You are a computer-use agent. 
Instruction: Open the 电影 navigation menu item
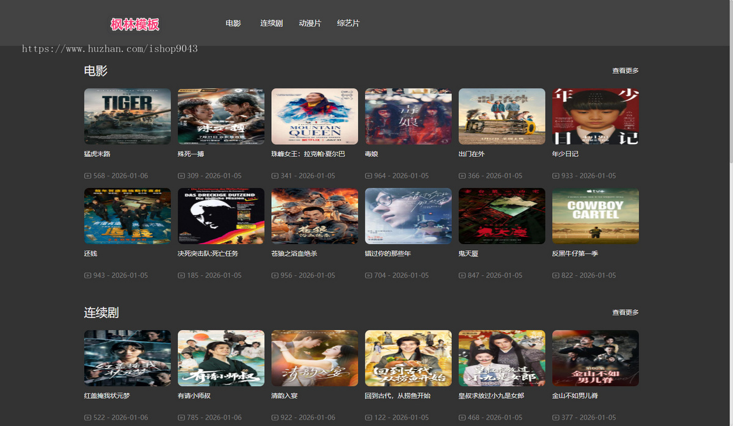(x=233, y=23)
